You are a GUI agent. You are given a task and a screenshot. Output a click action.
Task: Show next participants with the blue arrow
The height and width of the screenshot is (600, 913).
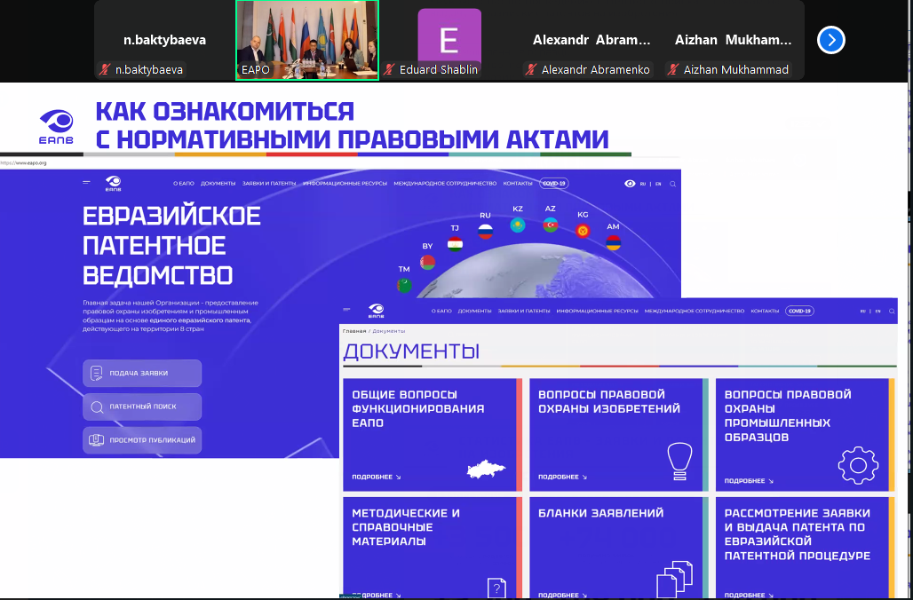pyautogui.click(x=830, y=40)
